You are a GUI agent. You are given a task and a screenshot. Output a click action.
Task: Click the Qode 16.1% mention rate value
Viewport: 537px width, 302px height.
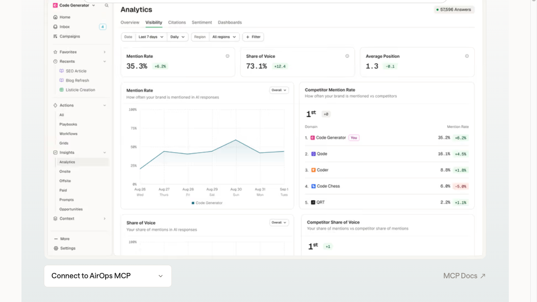point(444,154)
